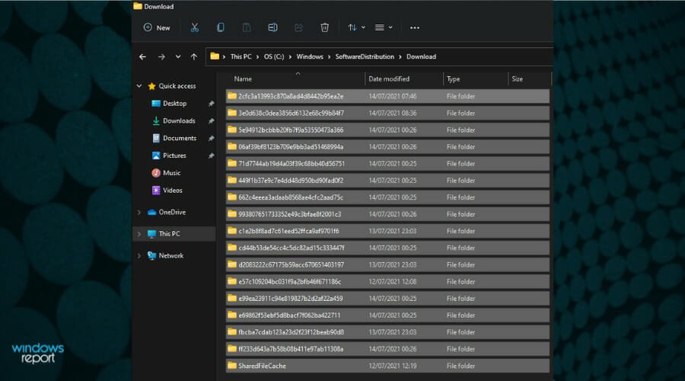Click the Delete trash icon
Viewport: 685px width, 381px height.
point(324,27)
